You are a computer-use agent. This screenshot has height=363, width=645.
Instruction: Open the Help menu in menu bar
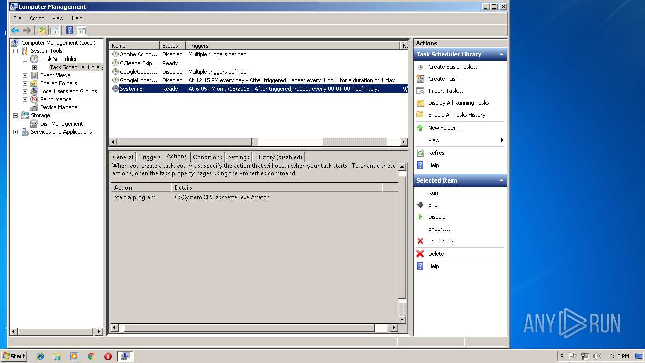[x=77, y=18]
